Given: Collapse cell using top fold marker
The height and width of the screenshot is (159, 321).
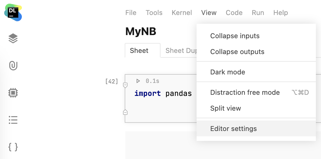Looking at the screenshot, I should [125, 85].
